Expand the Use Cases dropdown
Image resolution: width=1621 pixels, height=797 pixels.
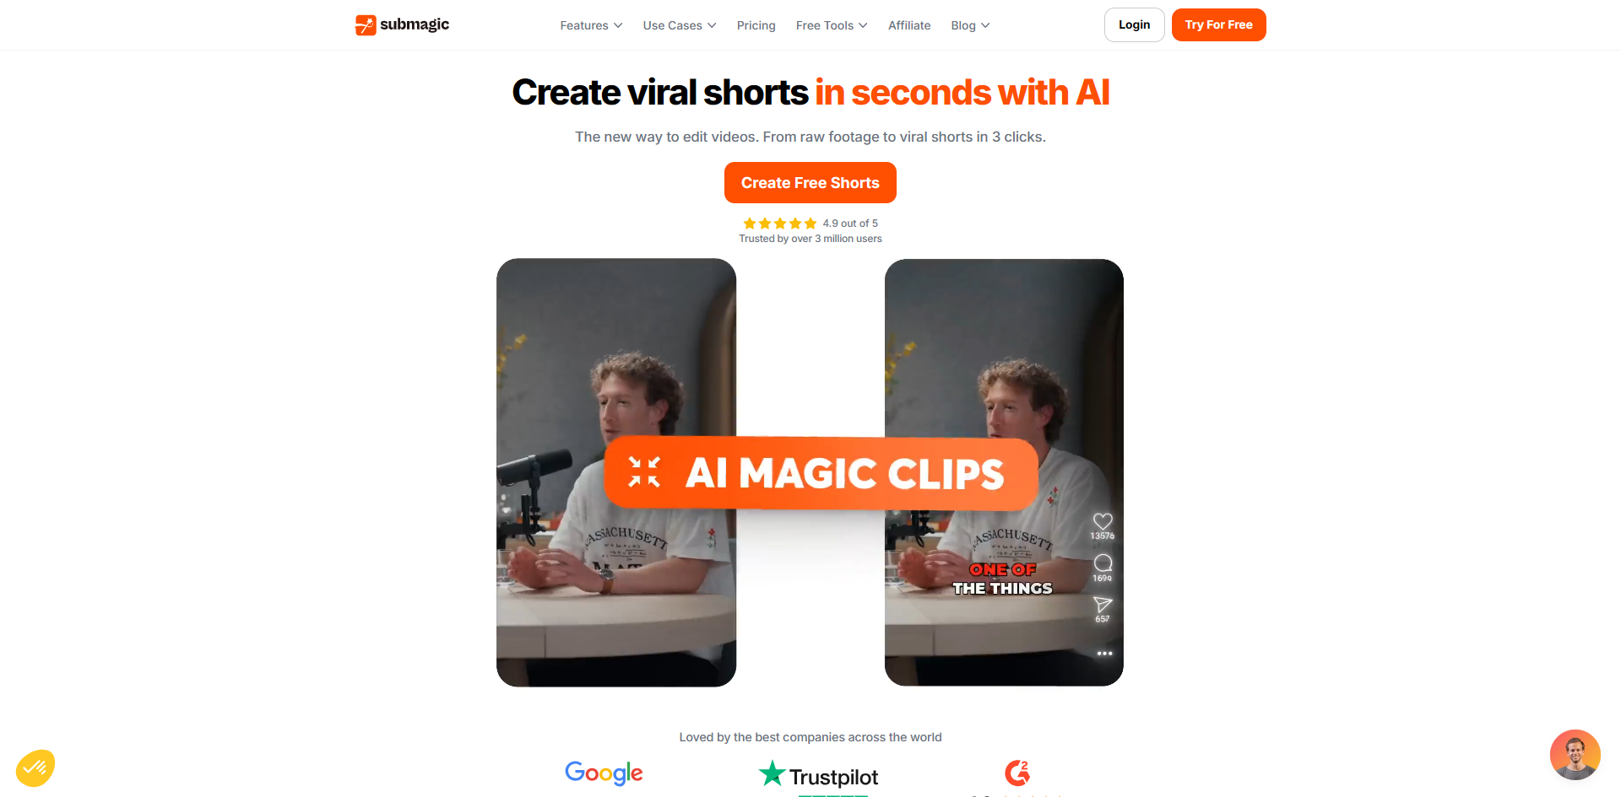(x=680, y=25)
